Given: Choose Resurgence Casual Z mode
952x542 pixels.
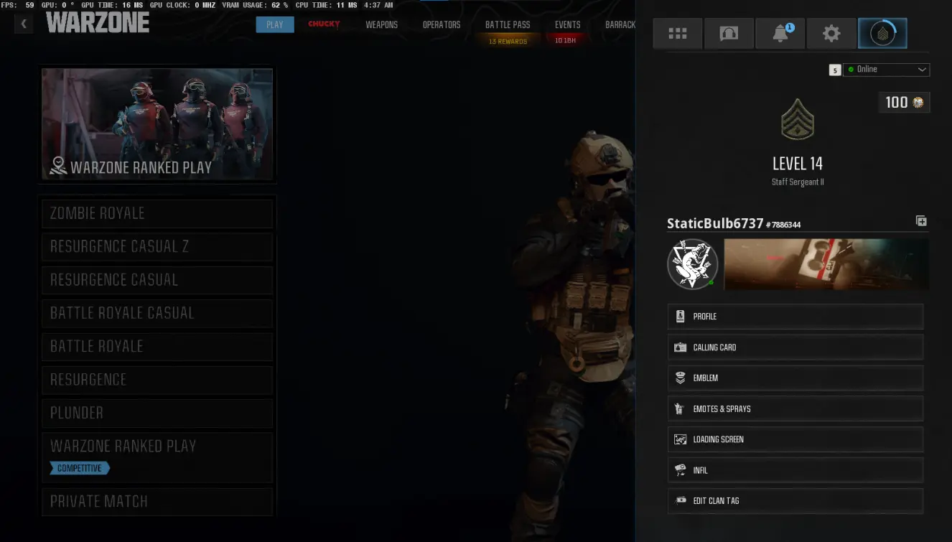Looking at the screenshot, I should (157, 247).
